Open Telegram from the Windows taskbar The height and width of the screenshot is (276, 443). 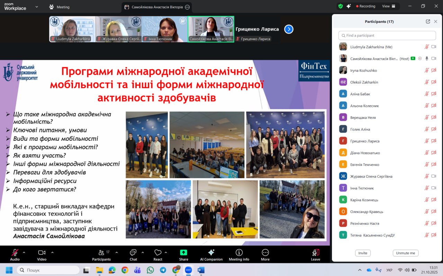point(163,270)
